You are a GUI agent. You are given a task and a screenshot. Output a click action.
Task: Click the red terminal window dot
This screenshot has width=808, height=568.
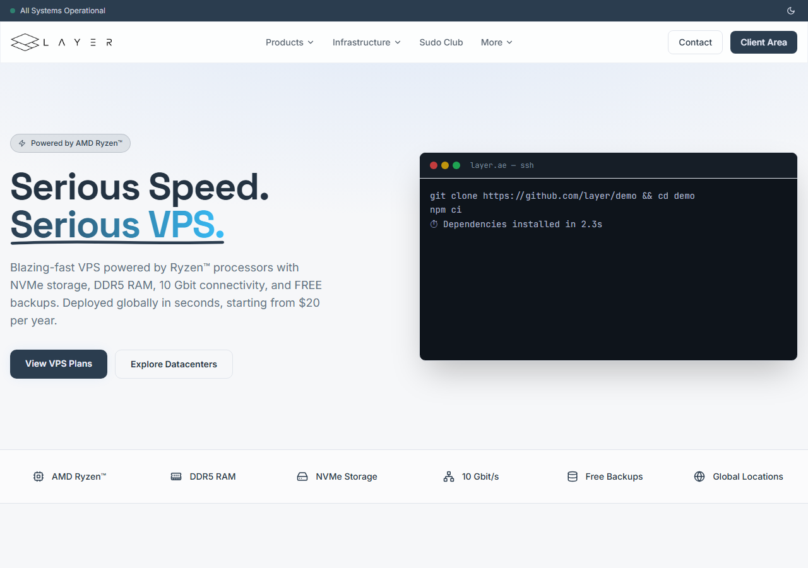(x=434, y=165)
